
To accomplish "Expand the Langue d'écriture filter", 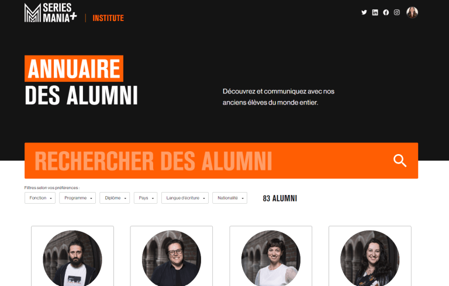I will (185, 198).
